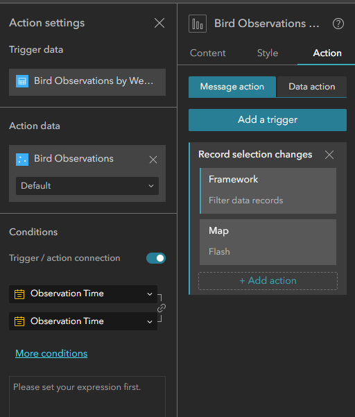This screenshot has width=355, height=417.
Task: Click the + Add action button
Action: [268, 281]
